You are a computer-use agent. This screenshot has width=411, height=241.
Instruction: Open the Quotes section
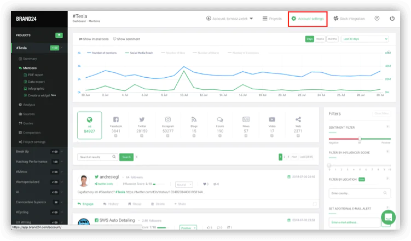(26, 123)
